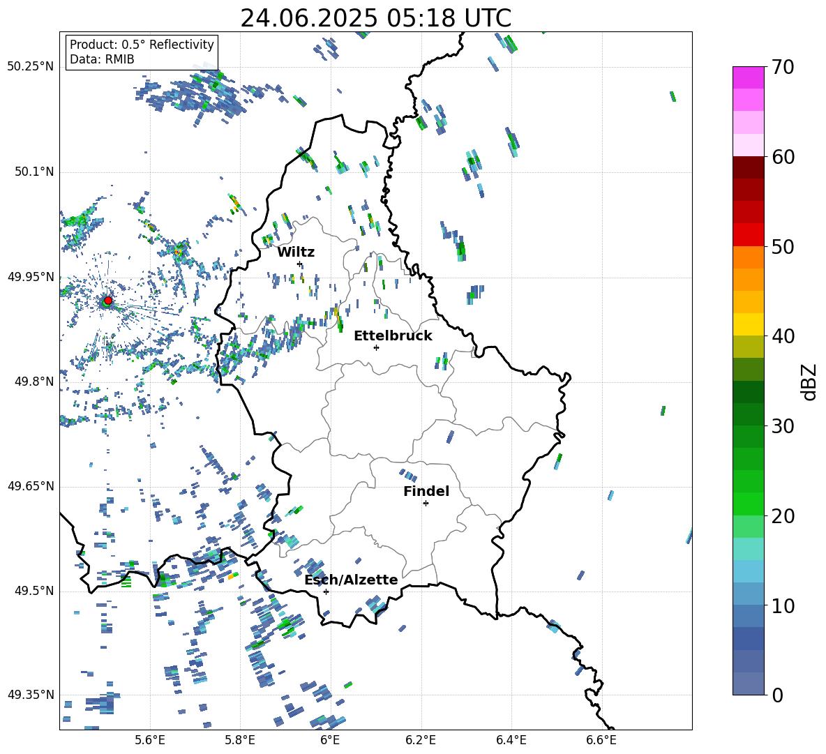Click the Product: 0.5° Reflectivity text

click(x=142, y=44)
